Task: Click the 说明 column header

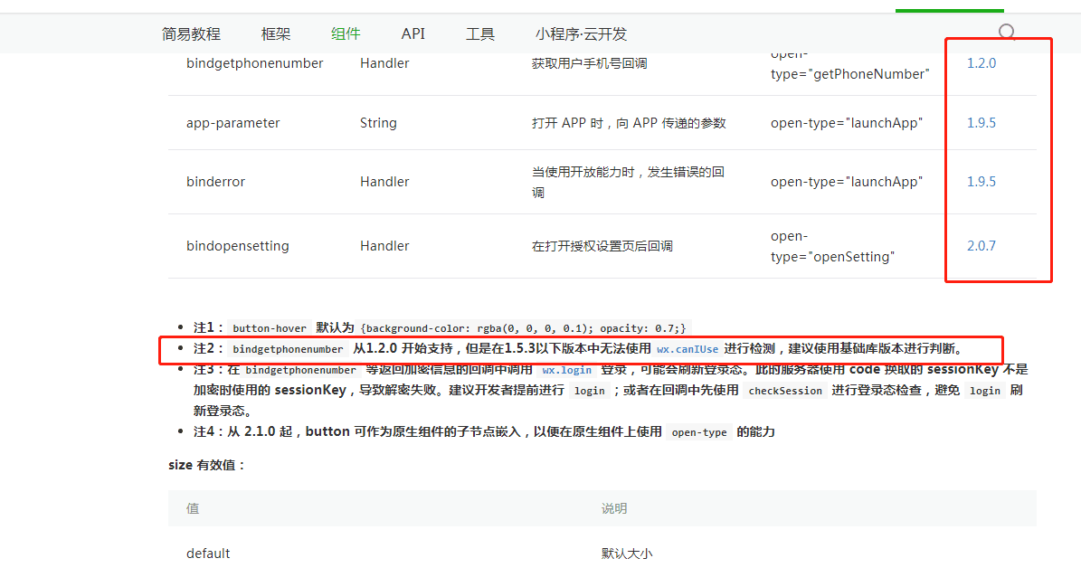Action: click(614, 508)
